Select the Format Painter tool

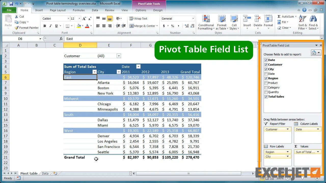coord(26,28)
